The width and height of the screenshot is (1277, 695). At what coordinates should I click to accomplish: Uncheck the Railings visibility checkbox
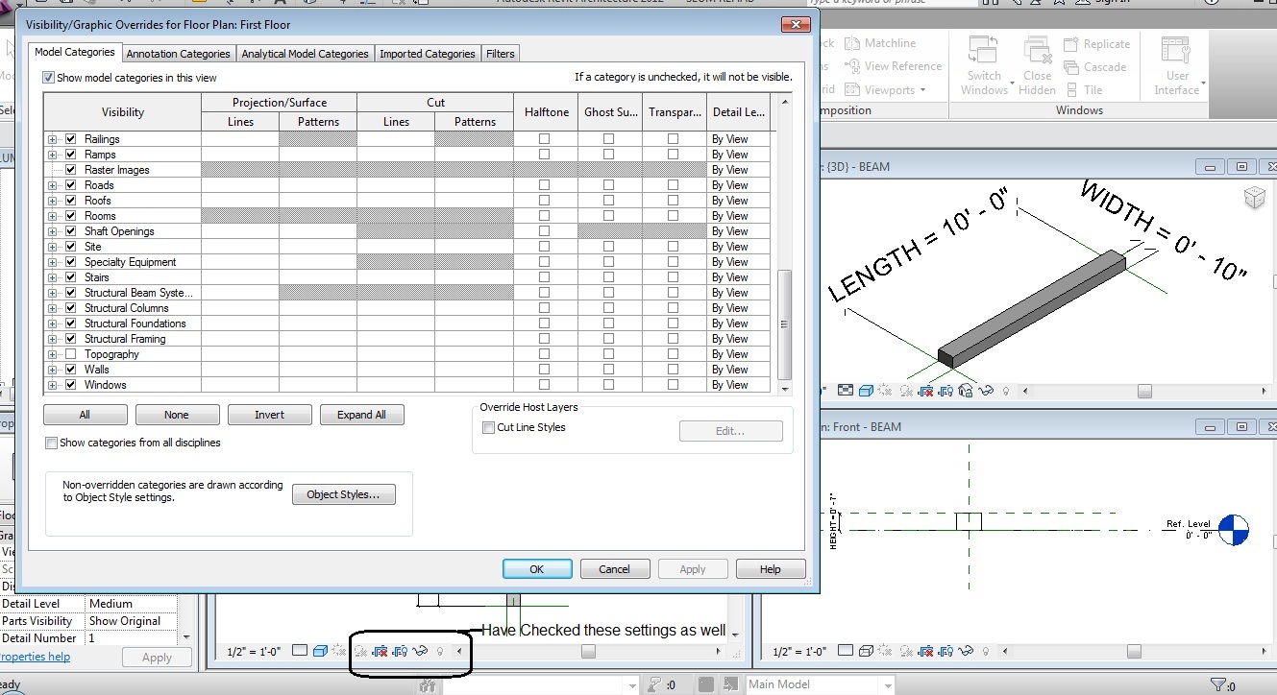click(70, 139)
